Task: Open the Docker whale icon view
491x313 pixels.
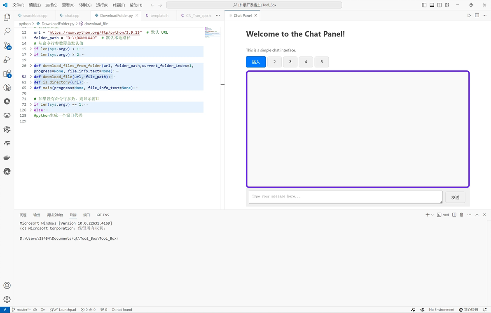Action: (7, 157)
